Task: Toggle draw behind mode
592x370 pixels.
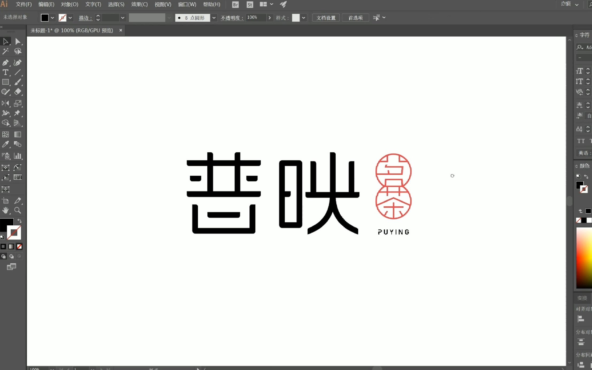Action: pyautogui.click(x=11, y=256)
